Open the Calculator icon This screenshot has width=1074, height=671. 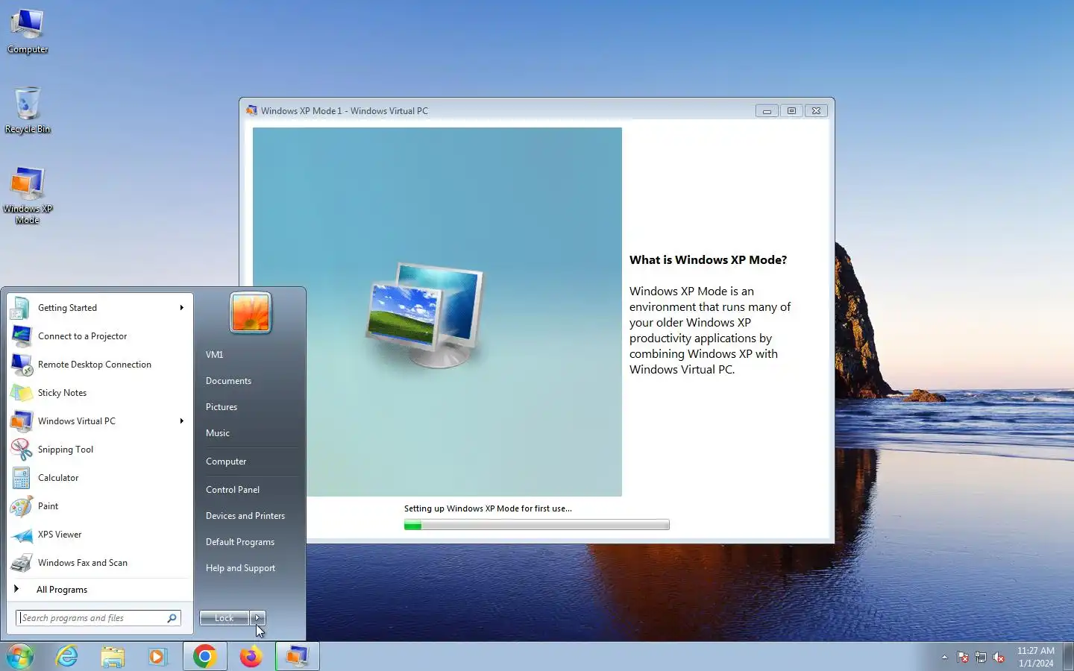pyautogui.click(x=21, y=478)
